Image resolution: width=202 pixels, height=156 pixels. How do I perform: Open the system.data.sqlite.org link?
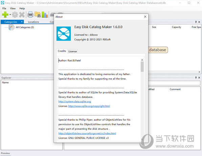[74, 102]
